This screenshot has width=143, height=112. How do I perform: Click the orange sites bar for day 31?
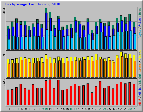point(135,69)
